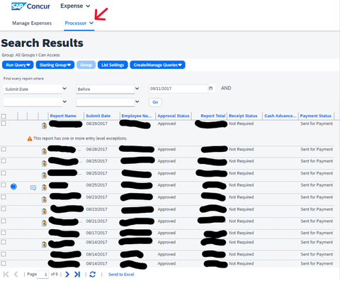Sort by Report Total column
The height and width of the screenshot is (281, 340).
coord(213,116)
